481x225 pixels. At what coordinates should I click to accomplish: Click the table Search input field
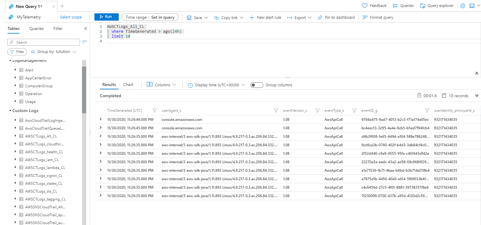[x=43, y=42]
